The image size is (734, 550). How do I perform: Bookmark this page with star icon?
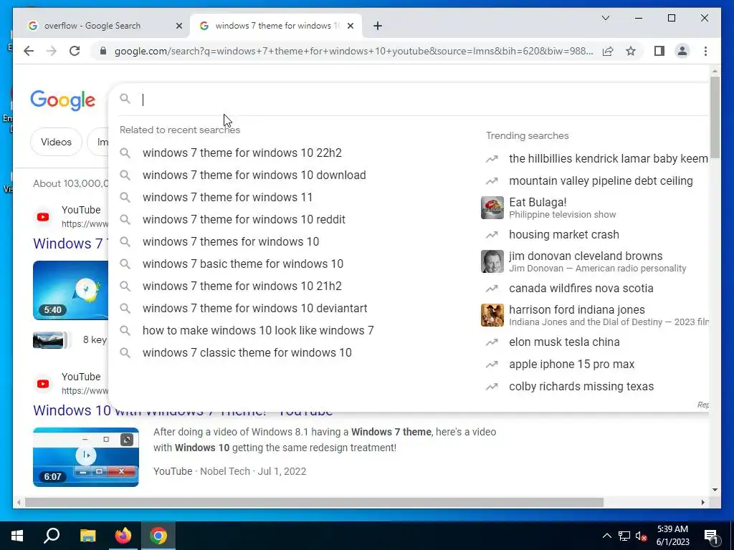631,51
